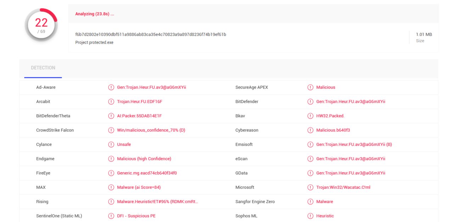Click warning icon beside Cylance Unsafe
The height and width of the screenshot is (222, 453).
click(x=111, y=144)
